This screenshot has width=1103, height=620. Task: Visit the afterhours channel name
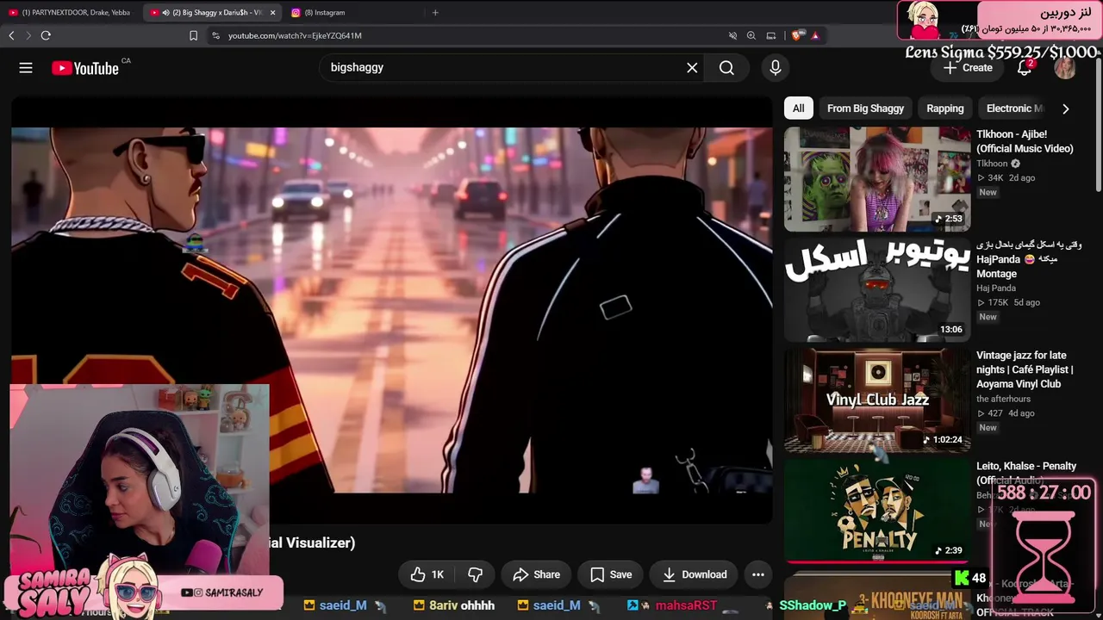coord(1003,399)
